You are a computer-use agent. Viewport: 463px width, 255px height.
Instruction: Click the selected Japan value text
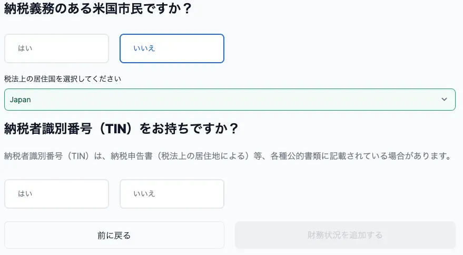pyautogui.click(x=21, y=100)
